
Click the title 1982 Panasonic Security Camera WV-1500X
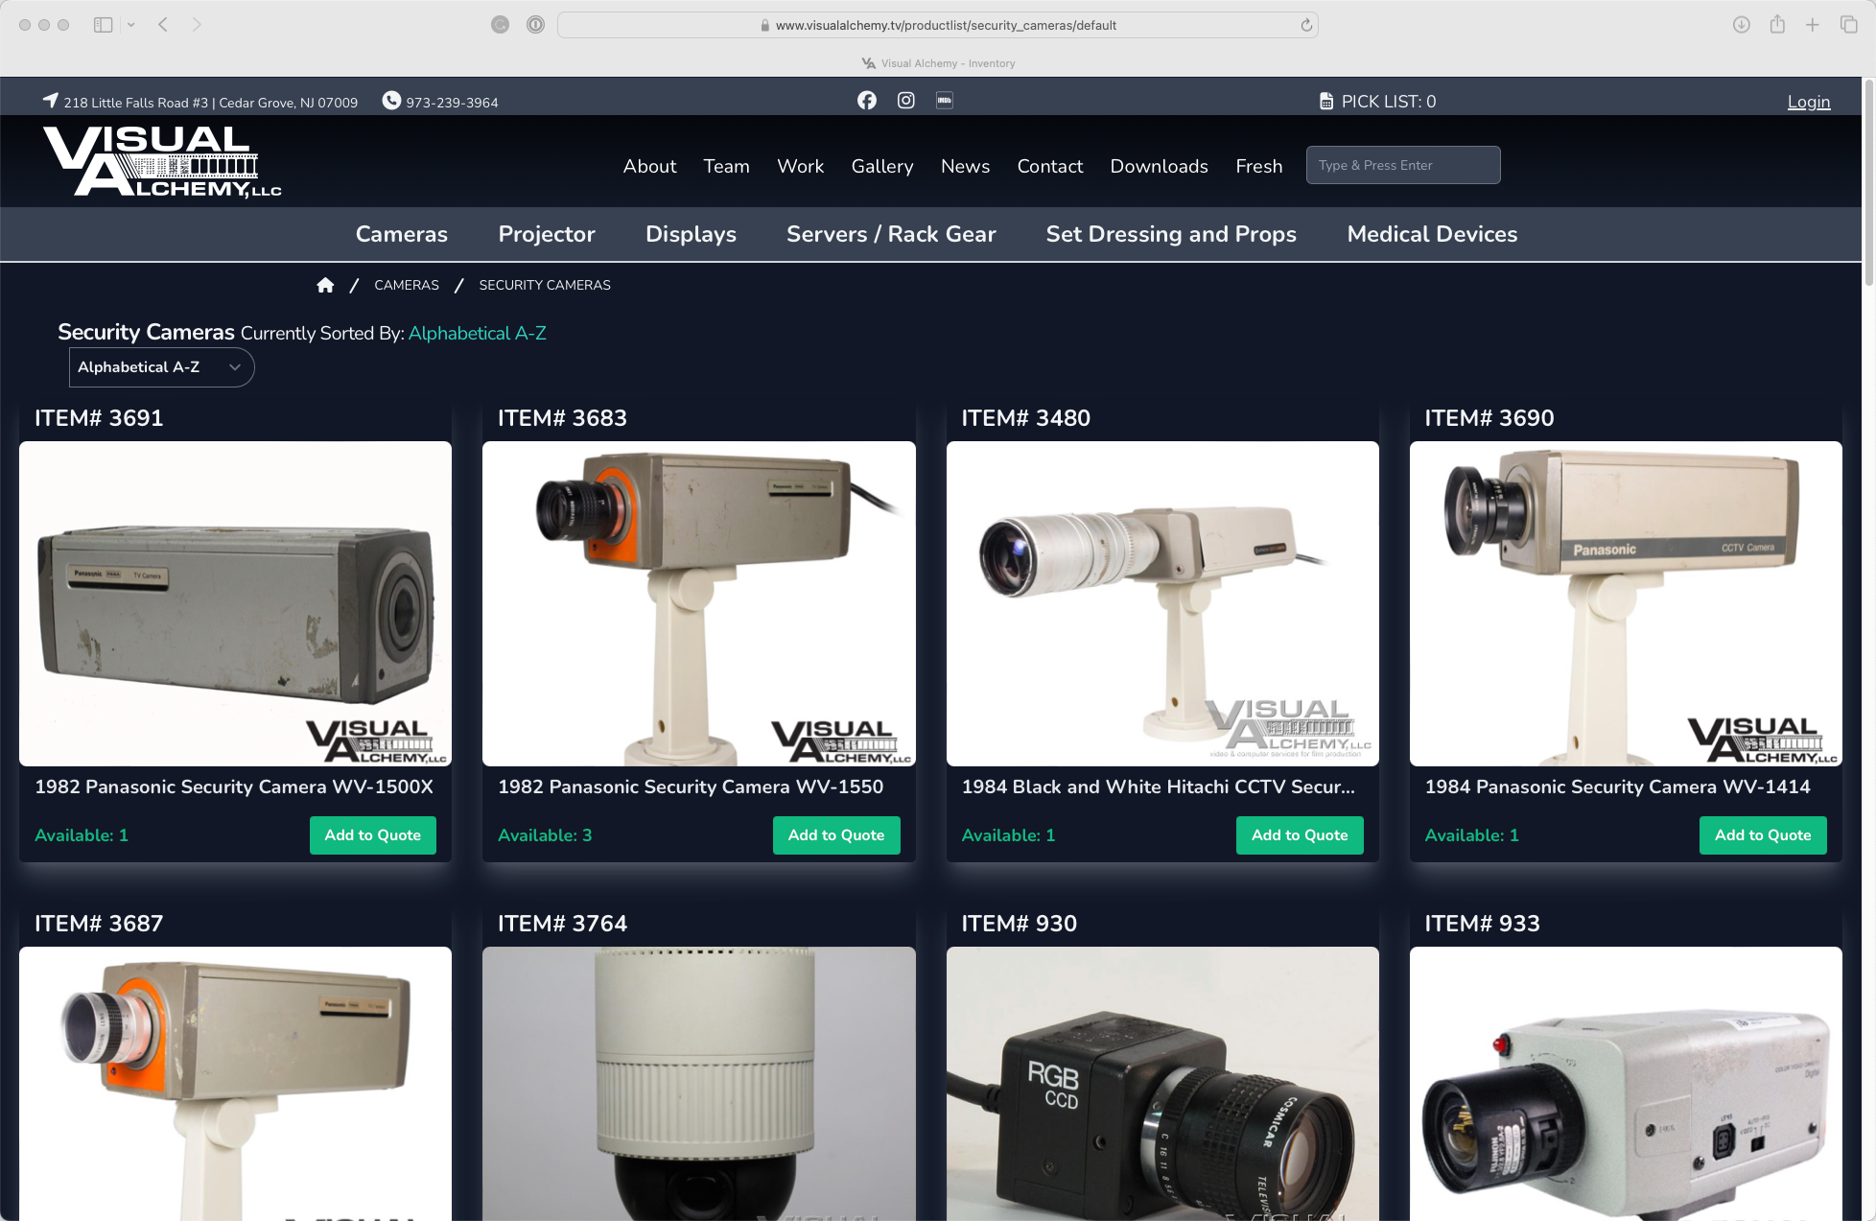[x=234, y=787]
